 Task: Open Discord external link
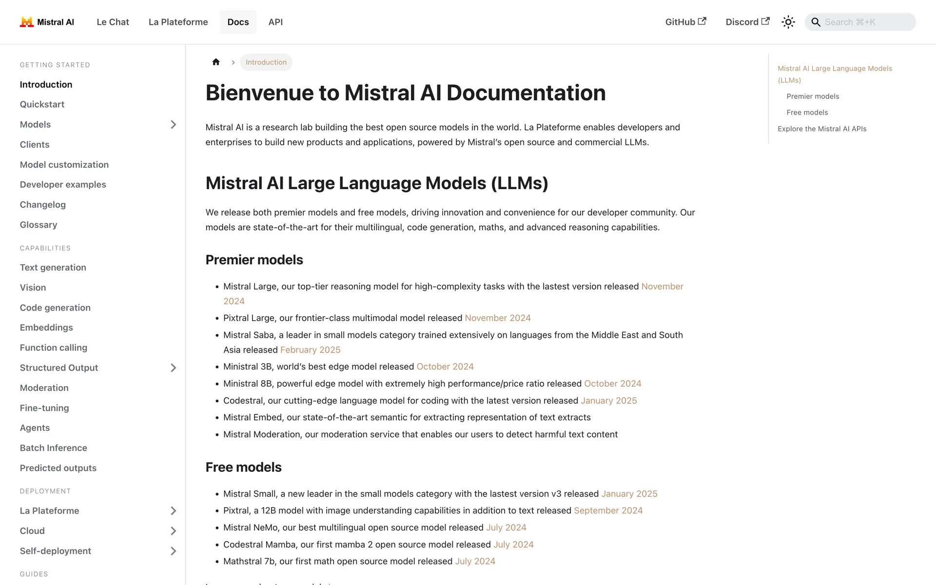pyautogui.click(x=747, y=22)
